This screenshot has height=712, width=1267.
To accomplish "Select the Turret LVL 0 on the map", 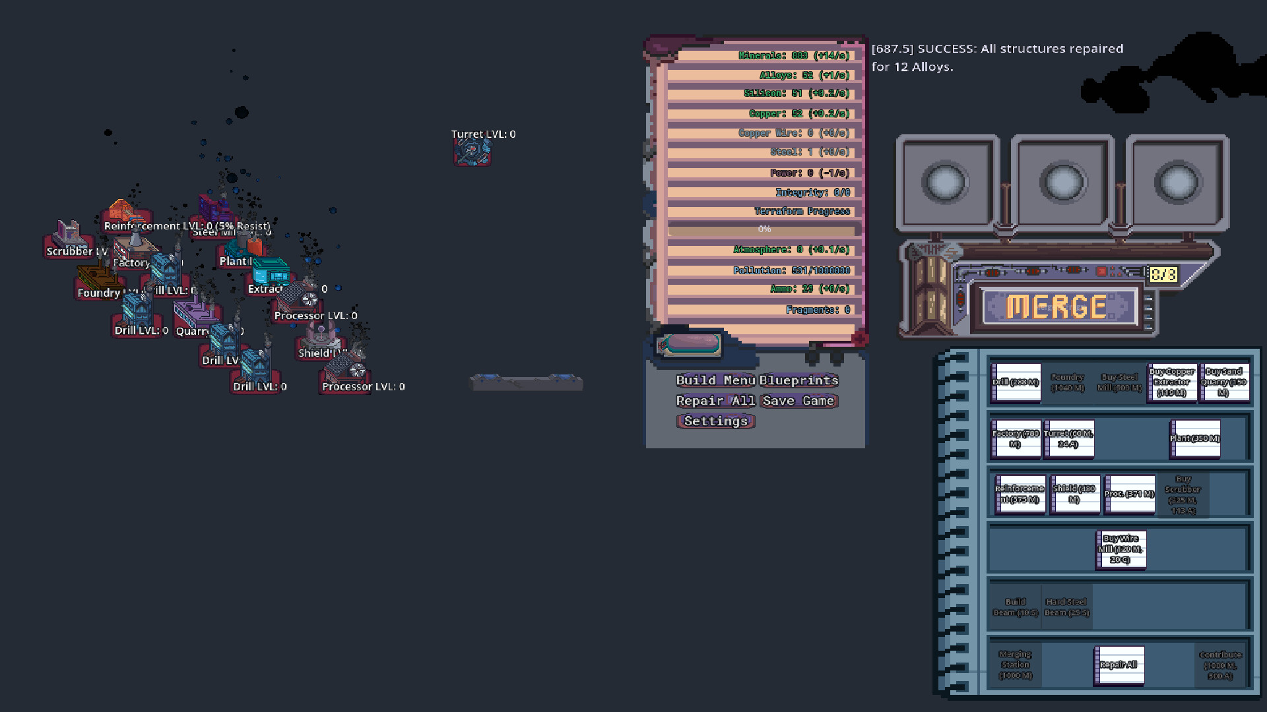I will [471, 153].
